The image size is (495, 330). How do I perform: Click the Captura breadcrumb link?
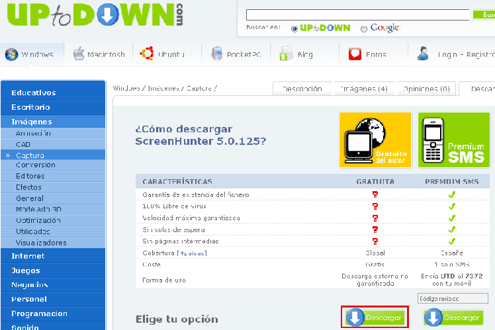pos(199,89)
